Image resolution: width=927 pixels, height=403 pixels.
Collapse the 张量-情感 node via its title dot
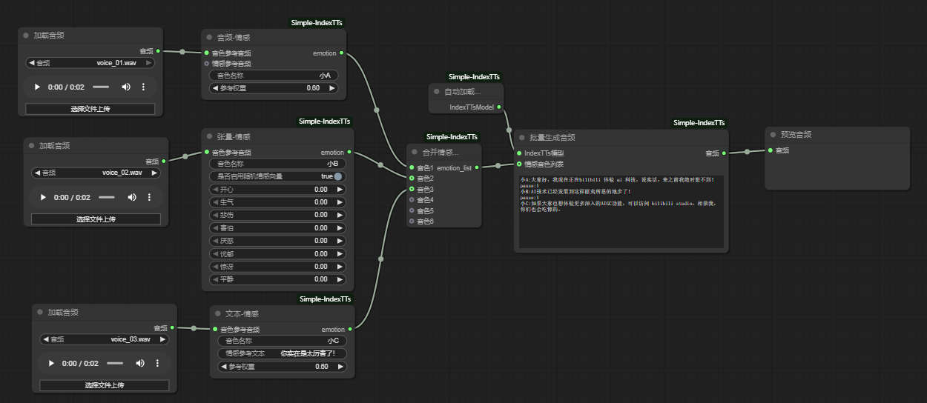tap(209, 136)
